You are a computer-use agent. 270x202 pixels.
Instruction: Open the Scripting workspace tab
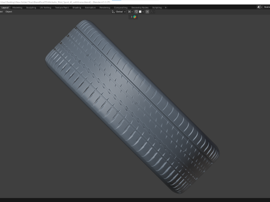(157, 8)
